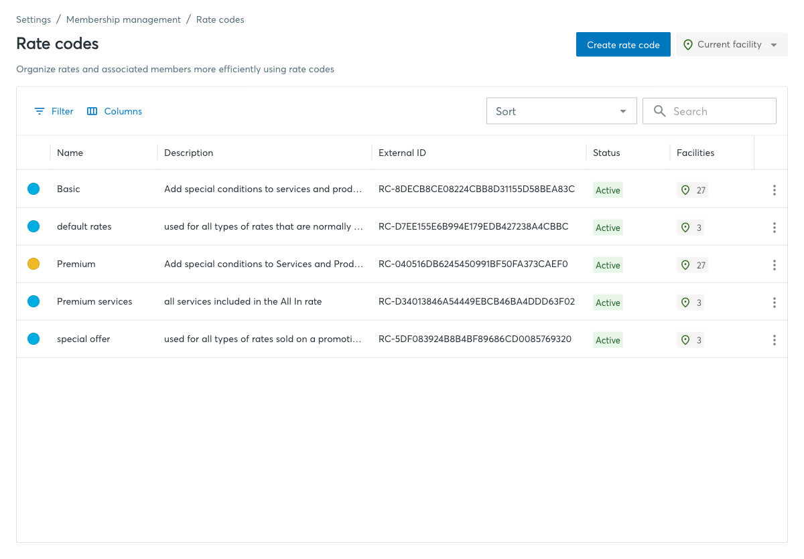Click description 'all services included in the All In rate'

coord(243,301)
